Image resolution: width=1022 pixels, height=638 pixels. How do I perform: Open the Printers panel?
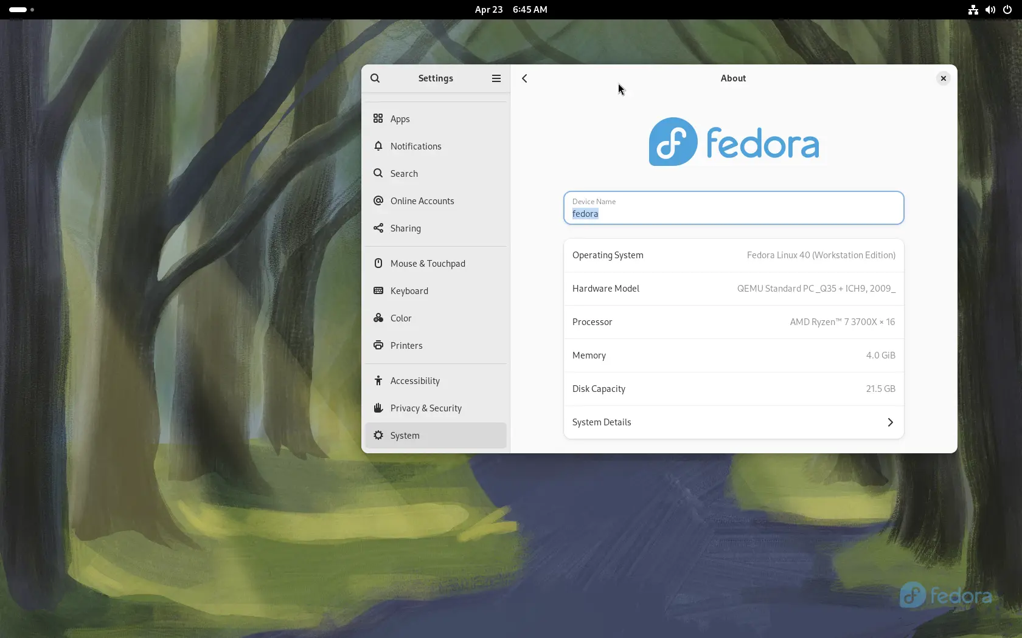click(x=436, y=345)
